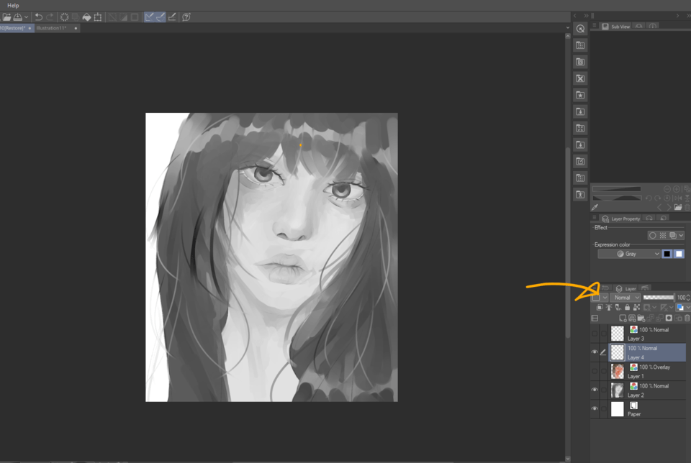Delete the selected layer via the trash icon
The image size is (691, 463).
tap(687, 318)
